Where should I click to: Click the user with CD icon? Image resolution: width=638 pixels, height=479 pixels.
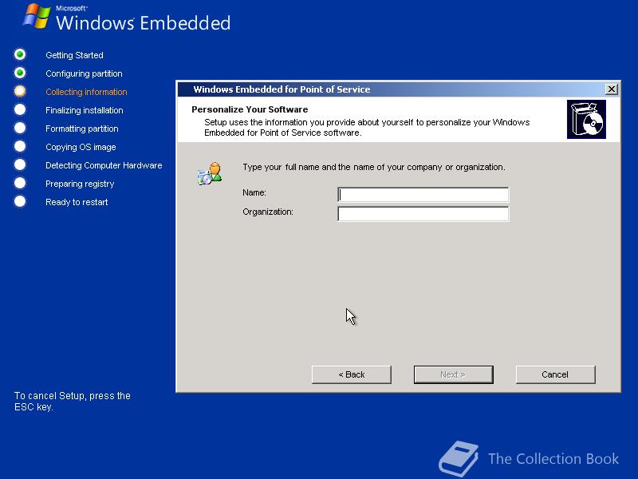[x=210, y=173]
